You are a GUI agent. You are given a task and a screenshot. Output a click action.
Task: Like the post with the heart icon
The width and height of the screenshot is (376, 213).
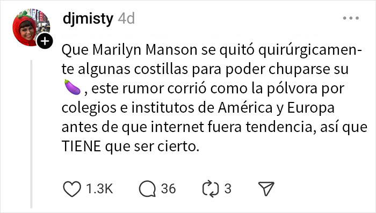(72, 189)
